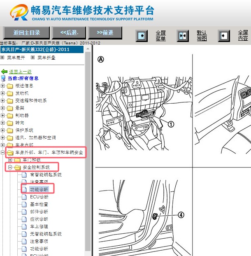Click the 无智能钥匙系统 document icon
Viewport: 251px width, 256px height.
[24, 234]
